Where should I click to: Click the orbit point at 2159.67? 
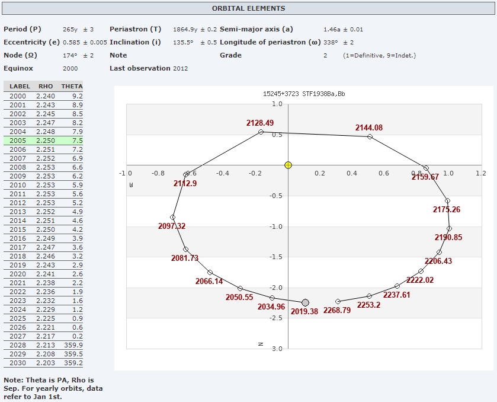click(x=426, y=168)
